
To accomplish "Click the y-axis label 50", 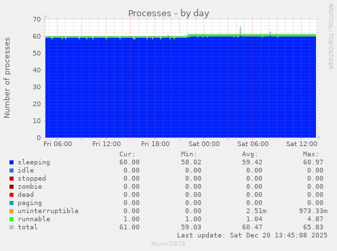I will point(37,53).
